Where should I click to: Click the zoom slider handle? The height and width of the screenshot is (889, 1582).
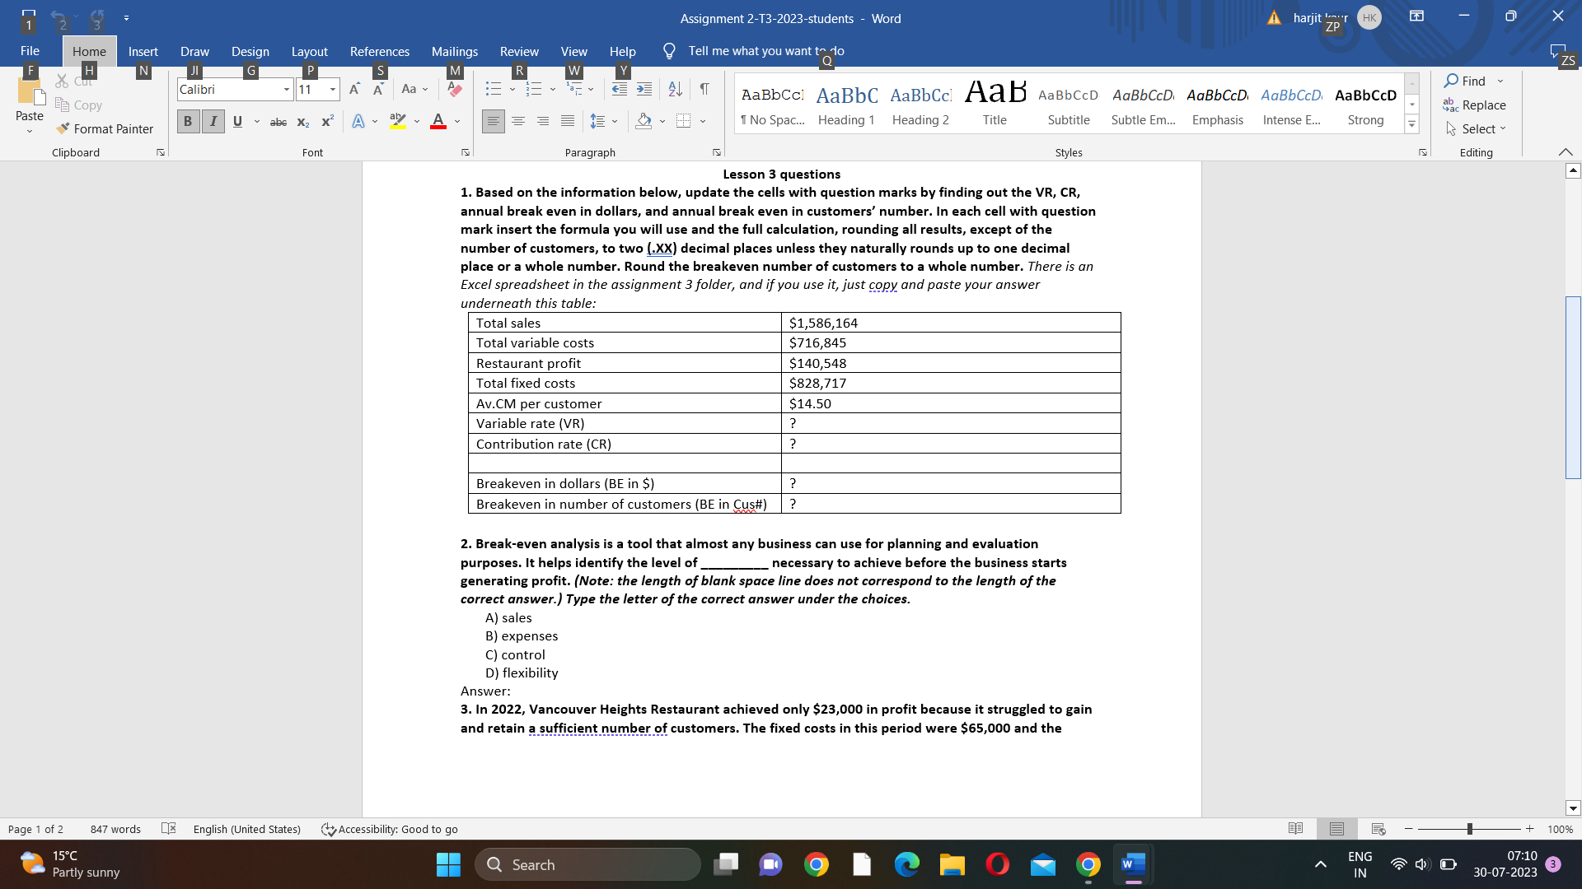pyautogui.click(x=1469, y=829)
